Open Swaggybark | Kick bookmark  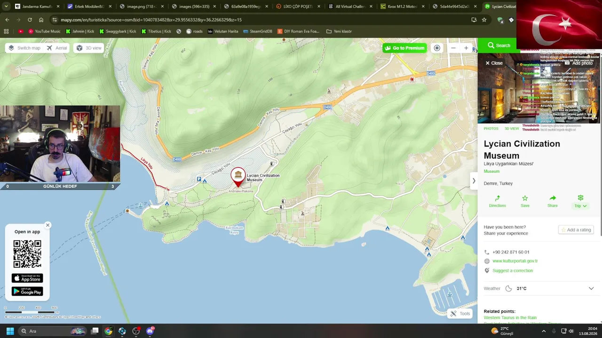pyautogui.click(x=118, y=31)
